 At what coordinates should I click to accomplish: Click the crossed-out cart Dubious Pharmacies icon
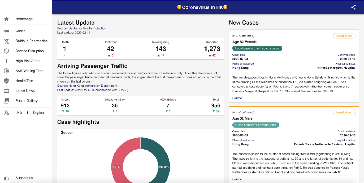[x=6, y=41]
